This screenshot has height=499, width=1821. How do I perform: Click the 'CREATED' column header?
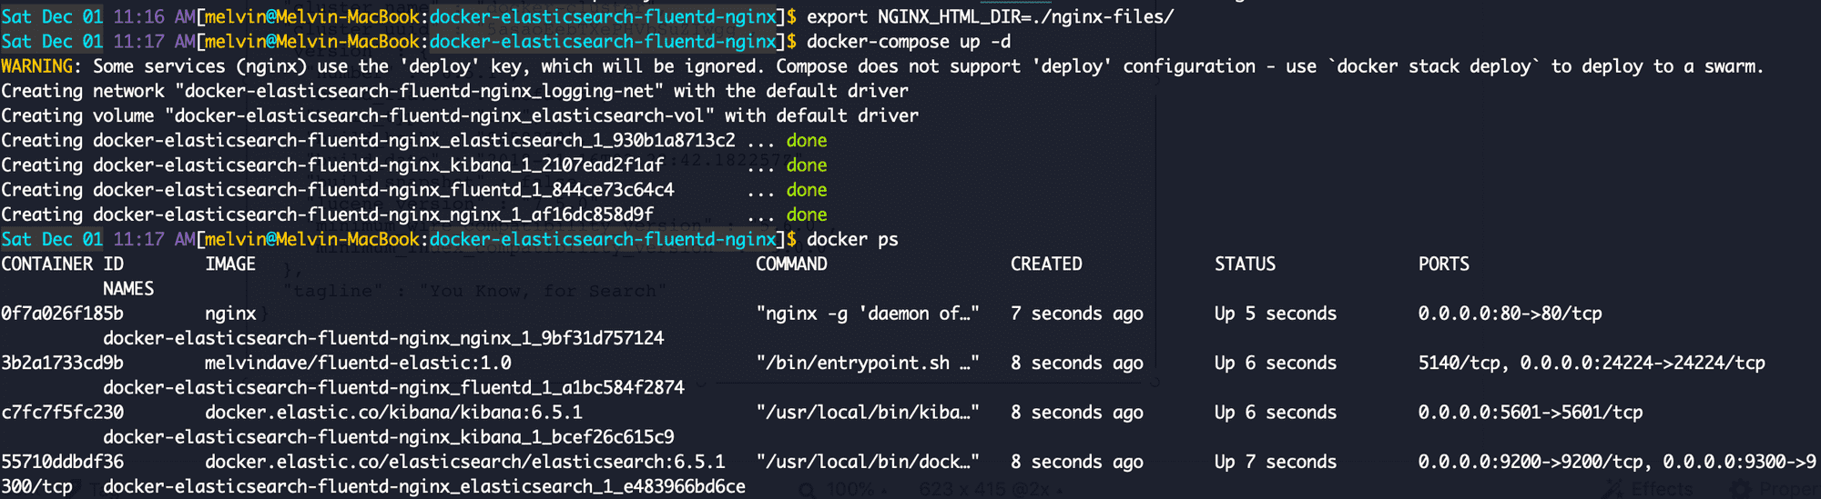click(1046, 264)
